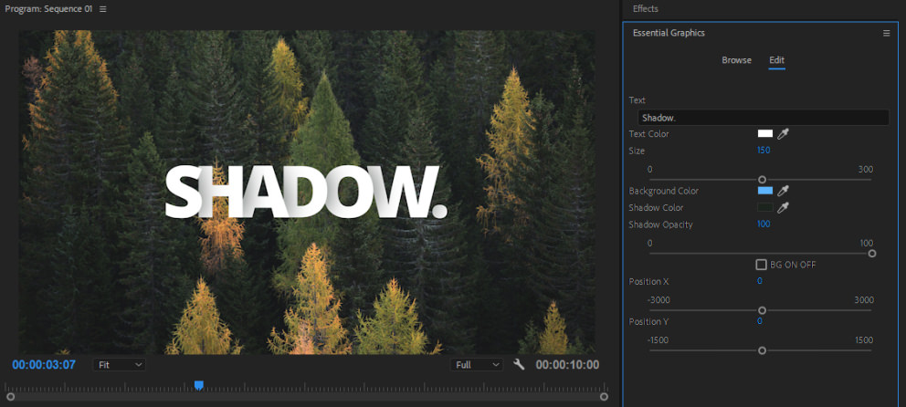Open the Effects panel tab
Screen dimensions: 906x407
click(646, 8)
